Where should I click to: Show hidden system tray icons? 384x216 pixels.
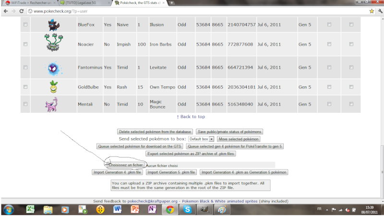327,210
